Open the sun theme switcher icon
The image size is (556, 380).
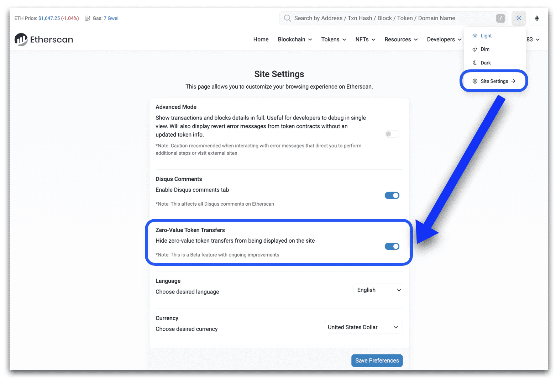point(519,18)
